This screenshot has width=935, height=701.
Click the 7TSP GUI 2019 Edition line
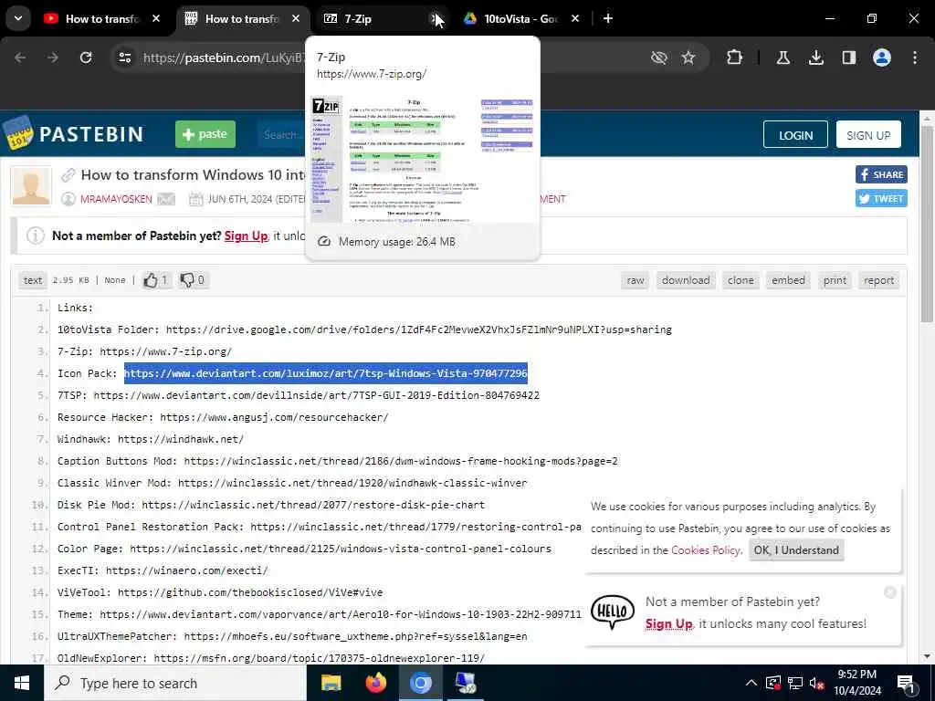(299, 395)
